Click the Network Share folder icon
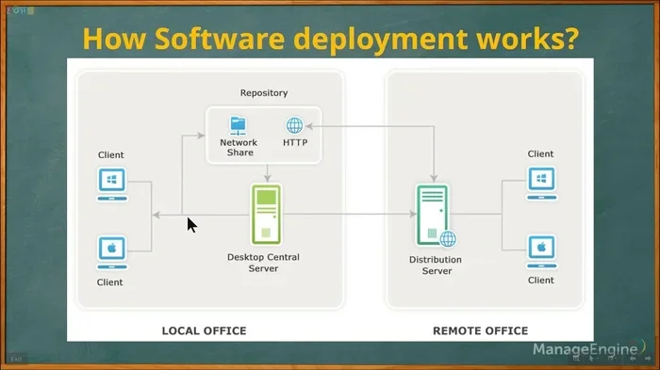The height and width of the screenshot is (370, 660). coord(239,126)
